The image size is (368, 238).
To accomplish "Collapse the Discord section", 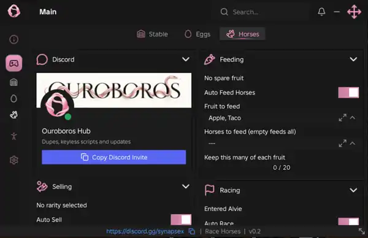I will (x=186, y=59).
